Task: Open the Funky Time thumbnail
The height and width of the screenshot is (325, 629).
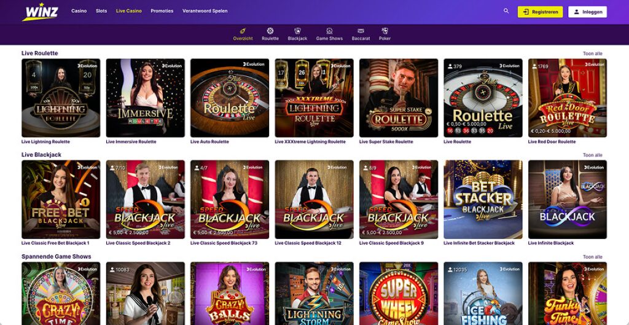Action: pyautogui.click(x=568, y=294)
